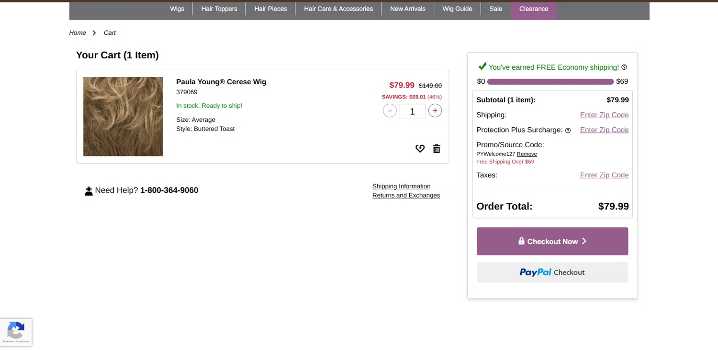Click the quantity input field

click(412, 111)
